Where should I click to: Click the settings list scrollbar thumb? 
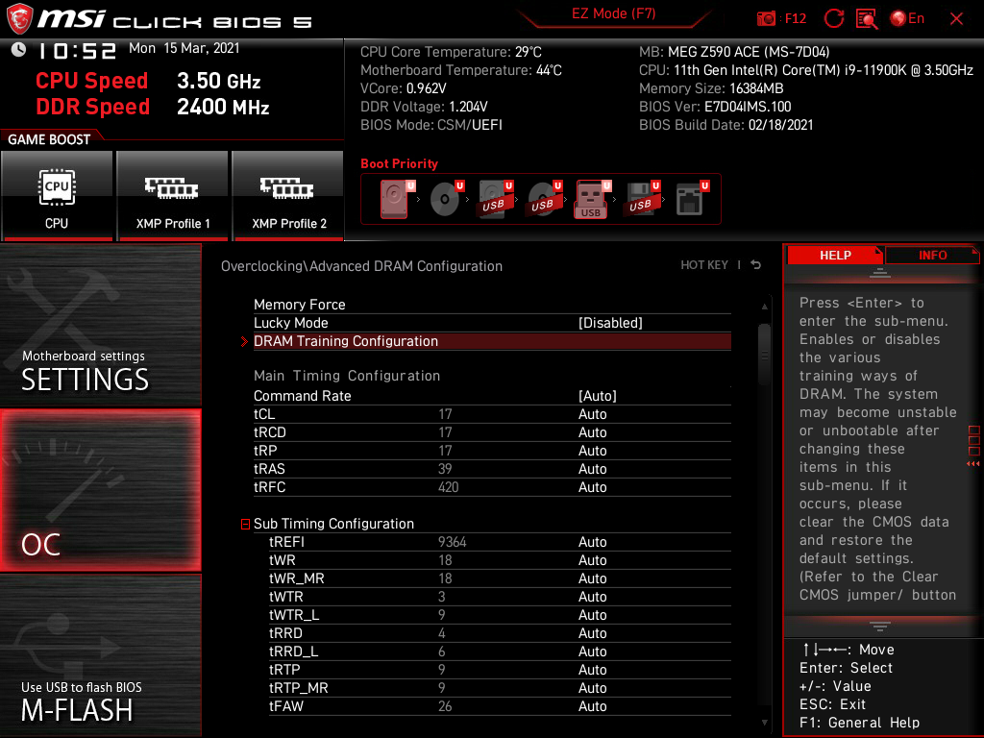pyautogui.click(x=764, y=355)
